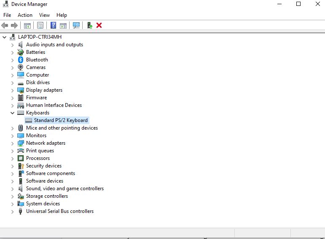Scan for hardware changes monitor icon
Viewport: 325px width, 239px height.
click(x=76, y=25)
